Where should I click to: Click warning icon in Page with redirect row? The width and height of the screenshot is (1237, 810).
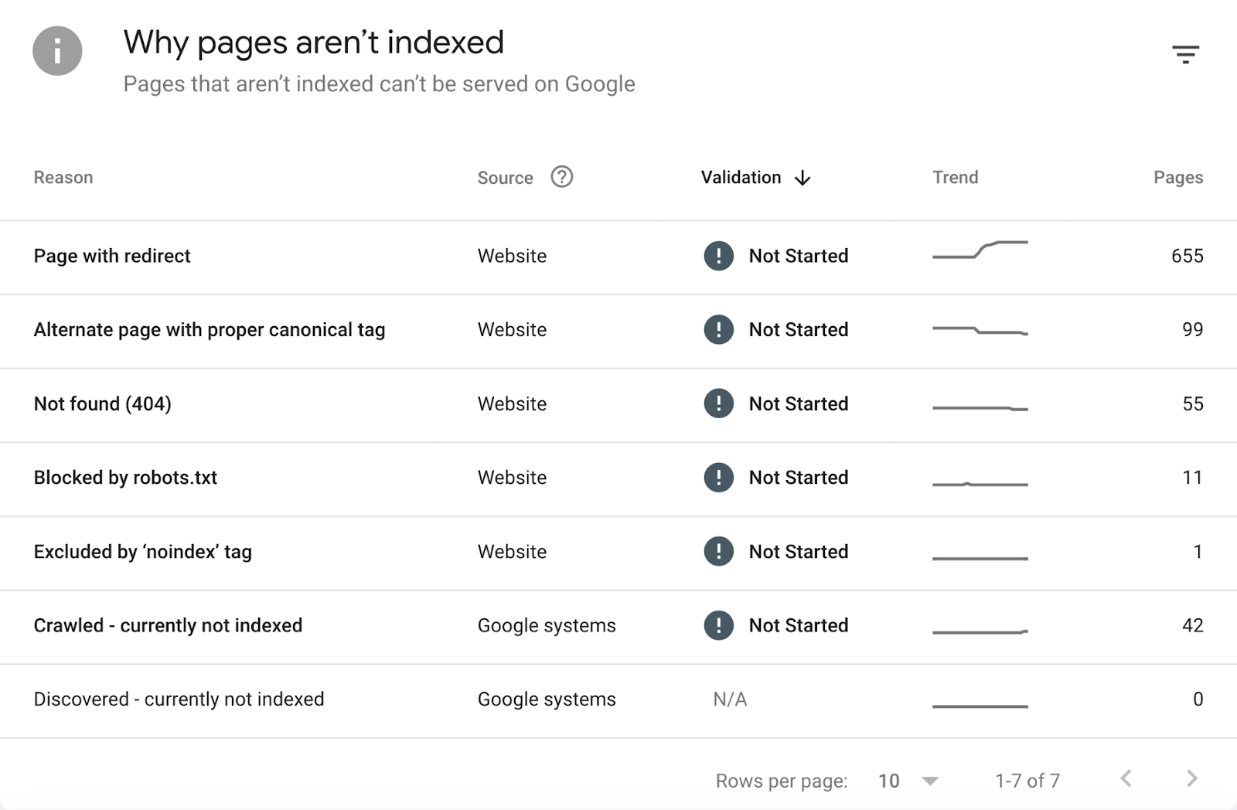click(x=718, y=256)
